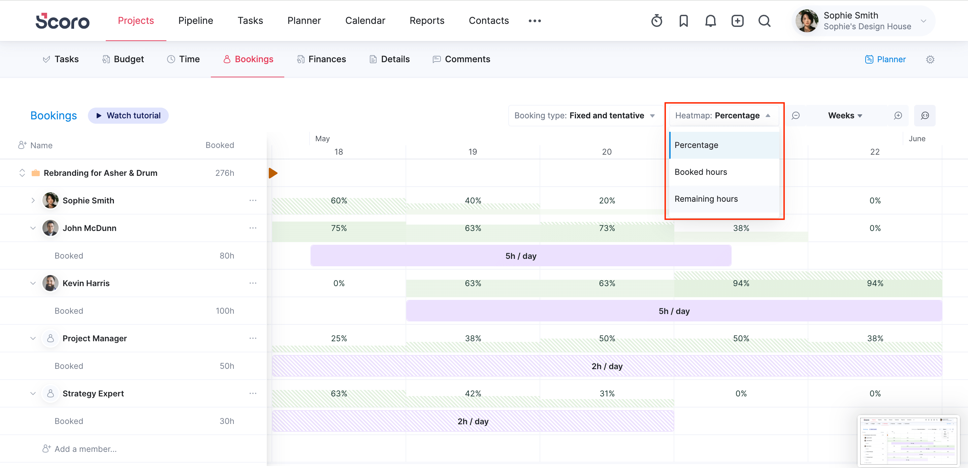Screen dimensions: 968x468
Task: Open the bookmarks icon in header
Action: (x=683, y=21)
